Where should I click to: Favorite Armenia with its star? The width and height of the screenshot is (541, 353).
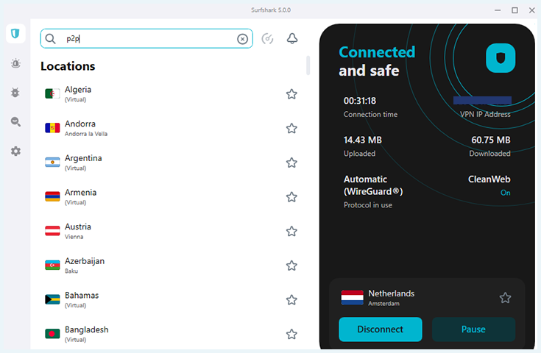click(x=291, y=197)
